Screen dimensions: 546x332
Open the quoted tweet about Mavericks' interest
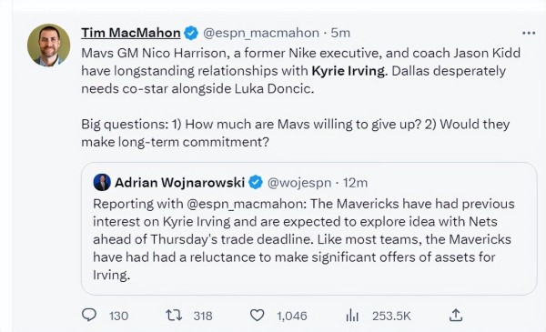tap(308, 228)
